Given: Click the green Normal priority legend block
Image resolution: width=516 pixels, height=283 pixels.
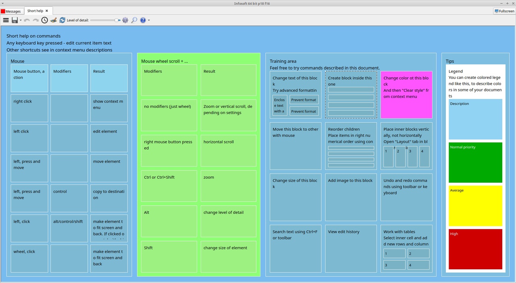Looking at the screenshot, I should (475, 163).
